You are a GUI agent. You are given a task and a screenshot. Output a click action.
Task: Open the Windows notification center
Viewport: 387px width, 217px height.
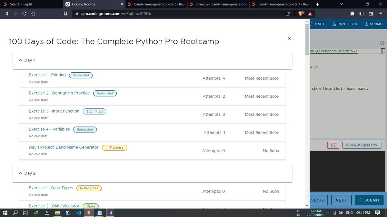[x=377, y=213]
